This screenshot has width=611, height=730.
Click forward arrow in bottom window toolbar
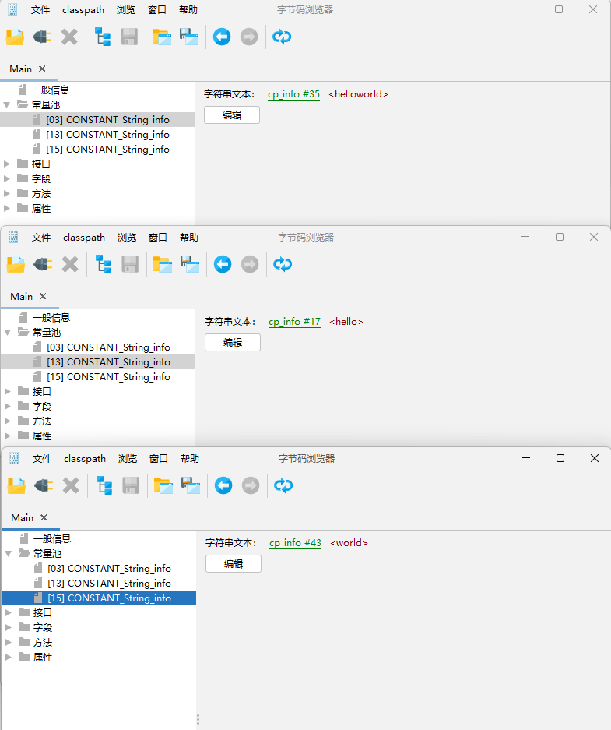(251, 485)
